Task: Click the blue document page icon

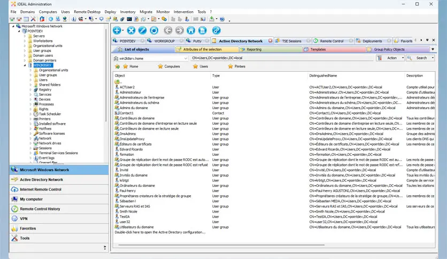Action: (203, 31)
